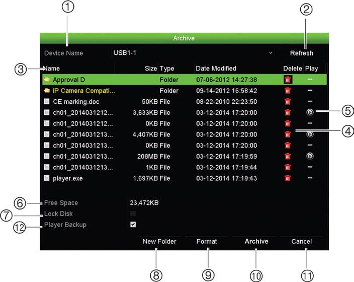Click trash icon for IP Camera Compati folder
The image size is (354, 282).
point(288,91)
